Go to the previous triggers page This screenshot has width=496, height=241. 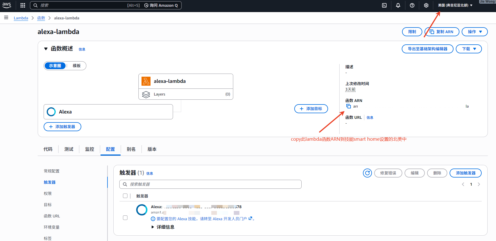click(463, 184)
